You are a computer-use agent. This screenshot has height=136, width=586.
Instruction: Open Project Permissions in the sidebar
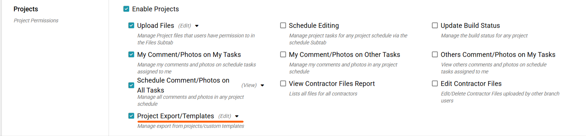coord(36,21)
